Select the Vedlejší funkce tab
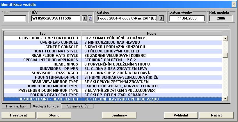This screenshot has width=238, height=122. [46, 106]
